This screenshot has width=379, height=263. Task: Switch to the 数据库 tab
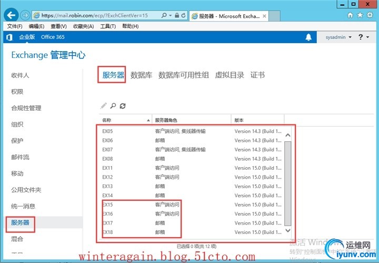(141, 75)
